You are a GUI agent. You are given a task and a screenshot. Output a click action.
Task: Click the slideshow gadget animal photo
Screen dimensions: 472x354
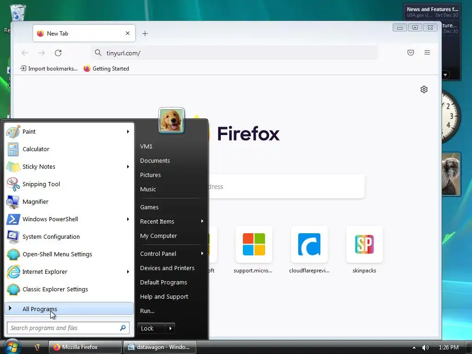tap(451, 174)
